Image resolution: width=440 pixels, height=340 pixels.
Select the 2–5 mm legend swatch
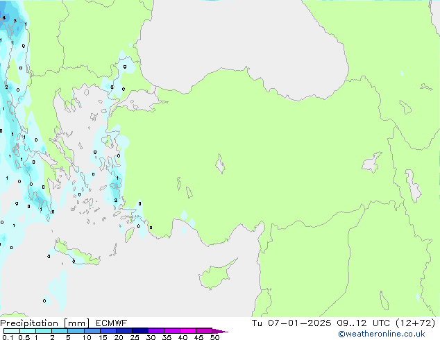point(60,331)
